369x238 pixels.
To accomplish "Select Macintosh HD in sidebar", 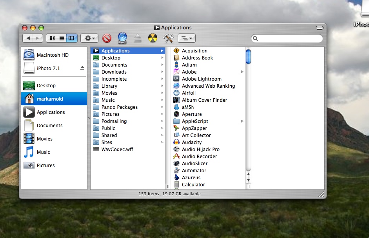I will 54,55.
